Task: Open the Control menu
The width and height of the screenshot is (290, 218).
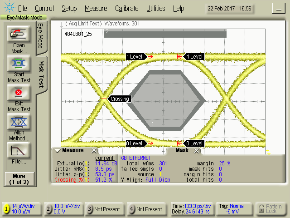Action: (44, 9)
